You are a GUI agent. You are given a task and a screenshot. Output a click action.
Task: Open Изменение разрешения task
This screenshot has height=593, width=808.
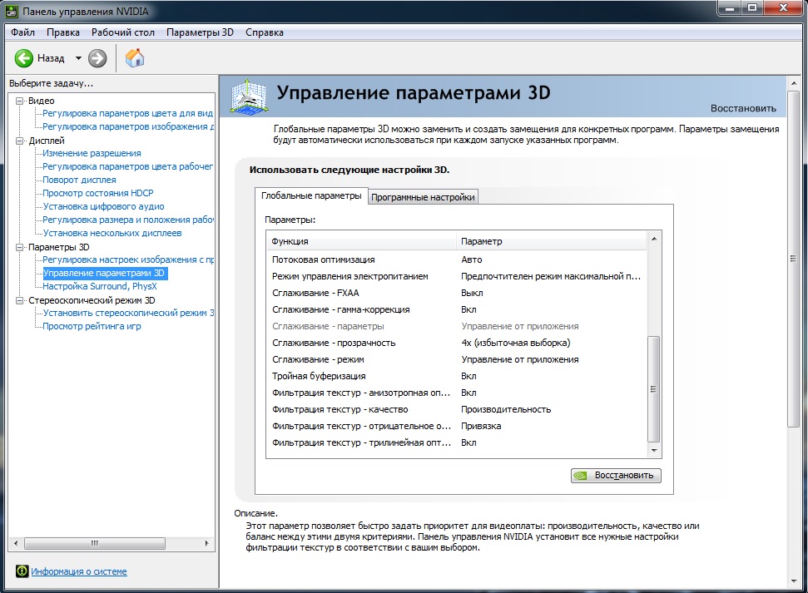tap(92, 154)
